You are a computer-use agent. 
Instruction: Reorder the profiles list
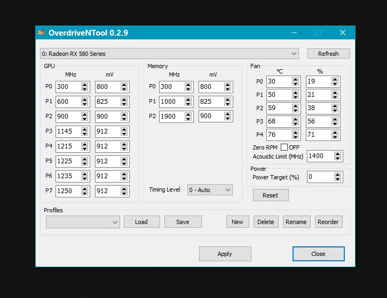coord(328,222)
